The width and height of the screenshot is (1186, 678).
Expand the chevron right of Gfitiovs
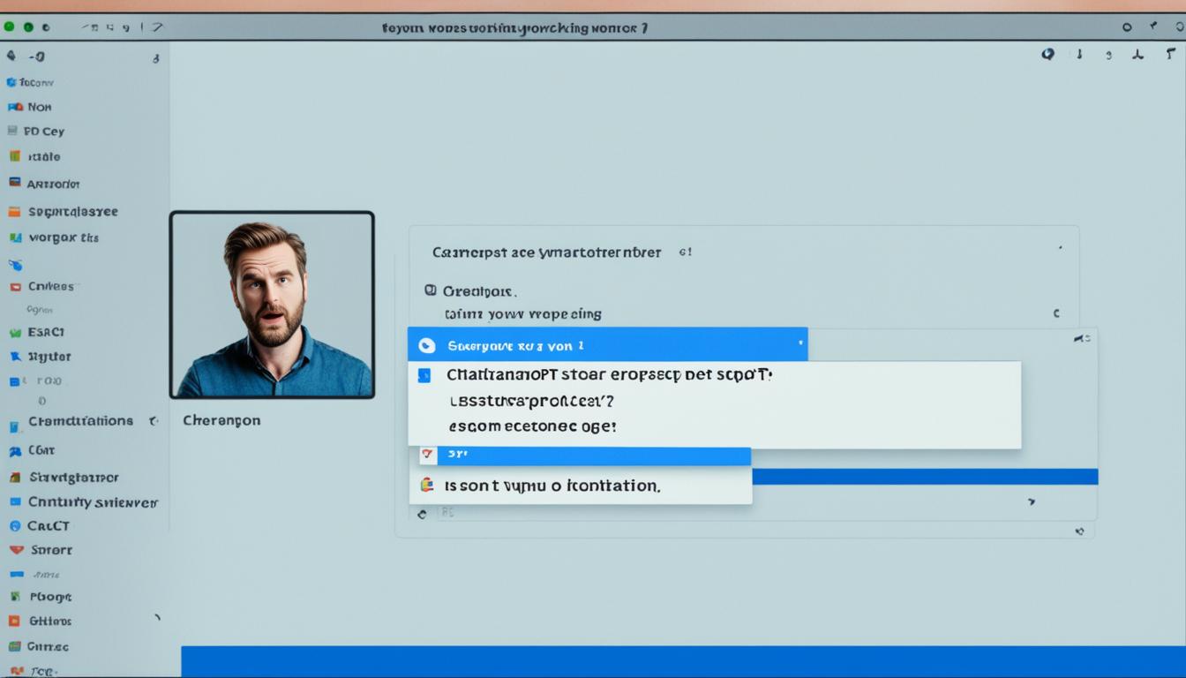point(157,618)
